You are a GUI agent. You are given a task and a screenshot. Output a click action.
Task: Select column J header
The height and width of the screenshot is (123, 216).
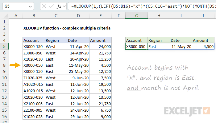point(203,16)
